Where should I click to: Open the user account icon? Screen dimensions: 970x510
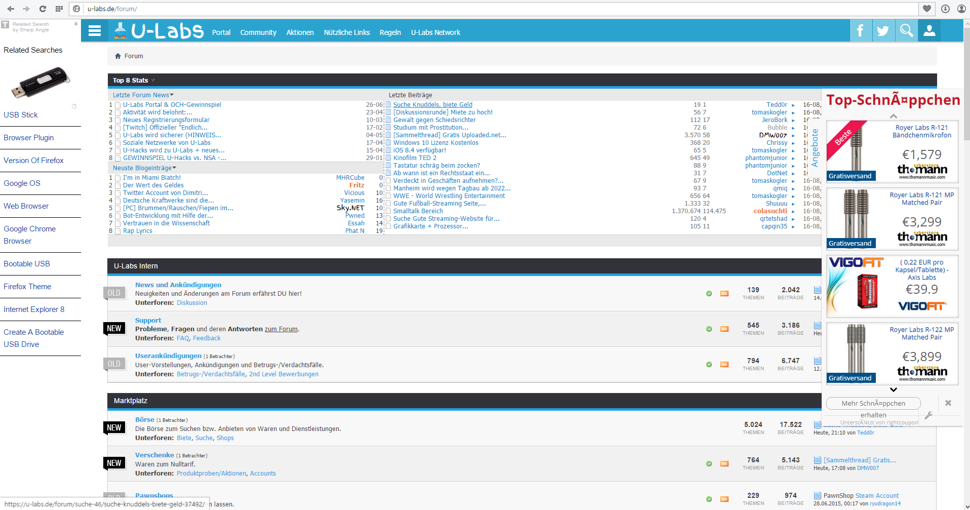point(929,31)
